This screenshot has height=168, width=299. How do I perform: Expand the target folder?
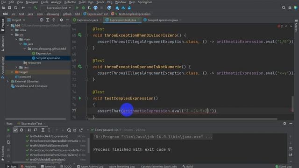click(12, 72)
